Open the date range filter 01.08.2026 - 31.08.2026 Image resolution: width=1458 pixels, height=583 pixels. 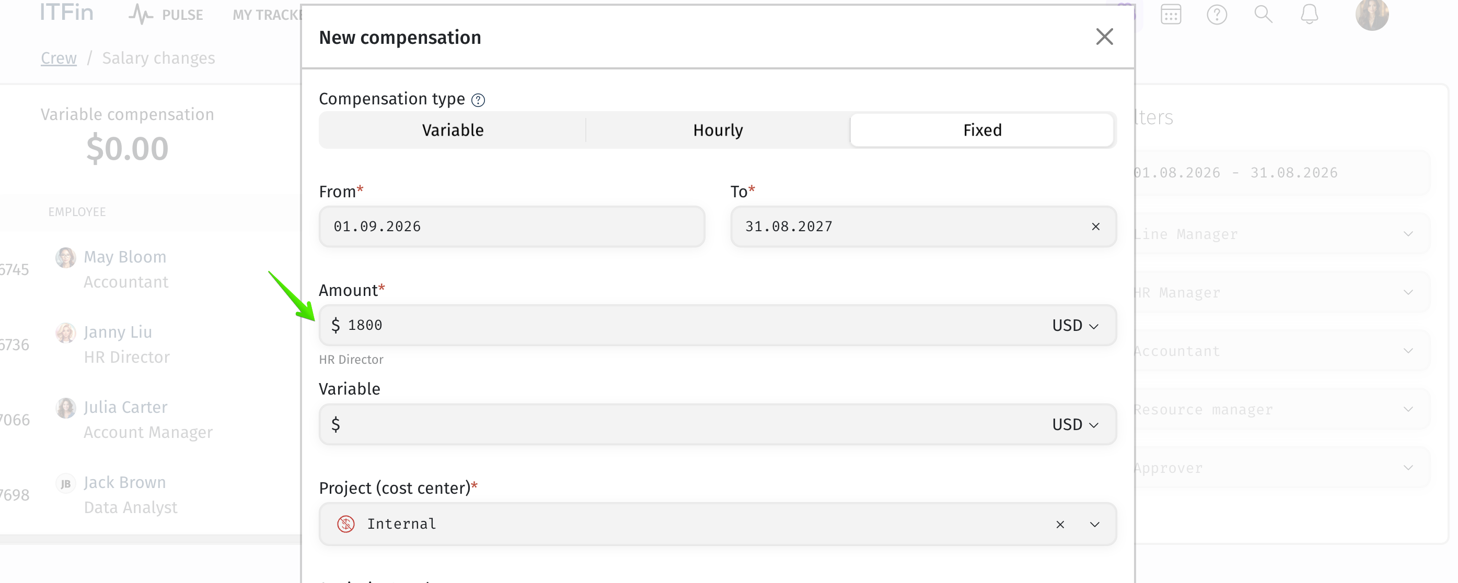point(1281,172)
